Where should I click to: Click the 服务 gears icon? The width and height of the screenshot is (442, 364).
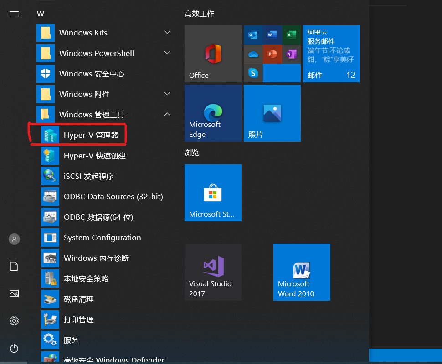(50, 340)
